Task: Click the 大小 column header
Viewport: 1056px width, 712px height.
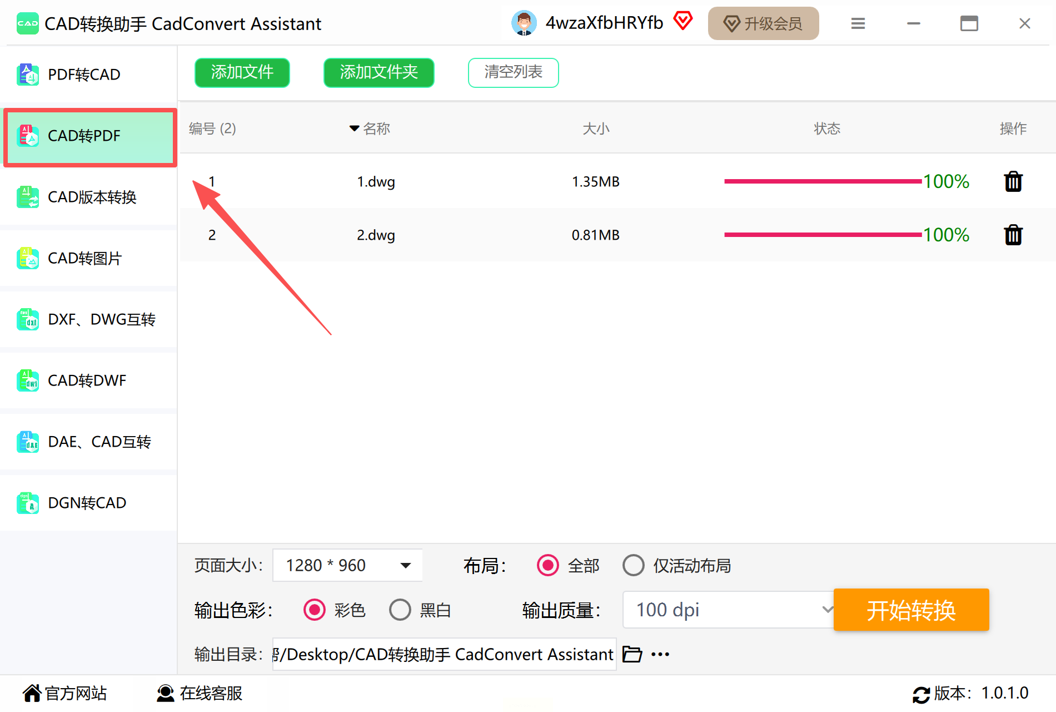Action: [x=596, y=128]
